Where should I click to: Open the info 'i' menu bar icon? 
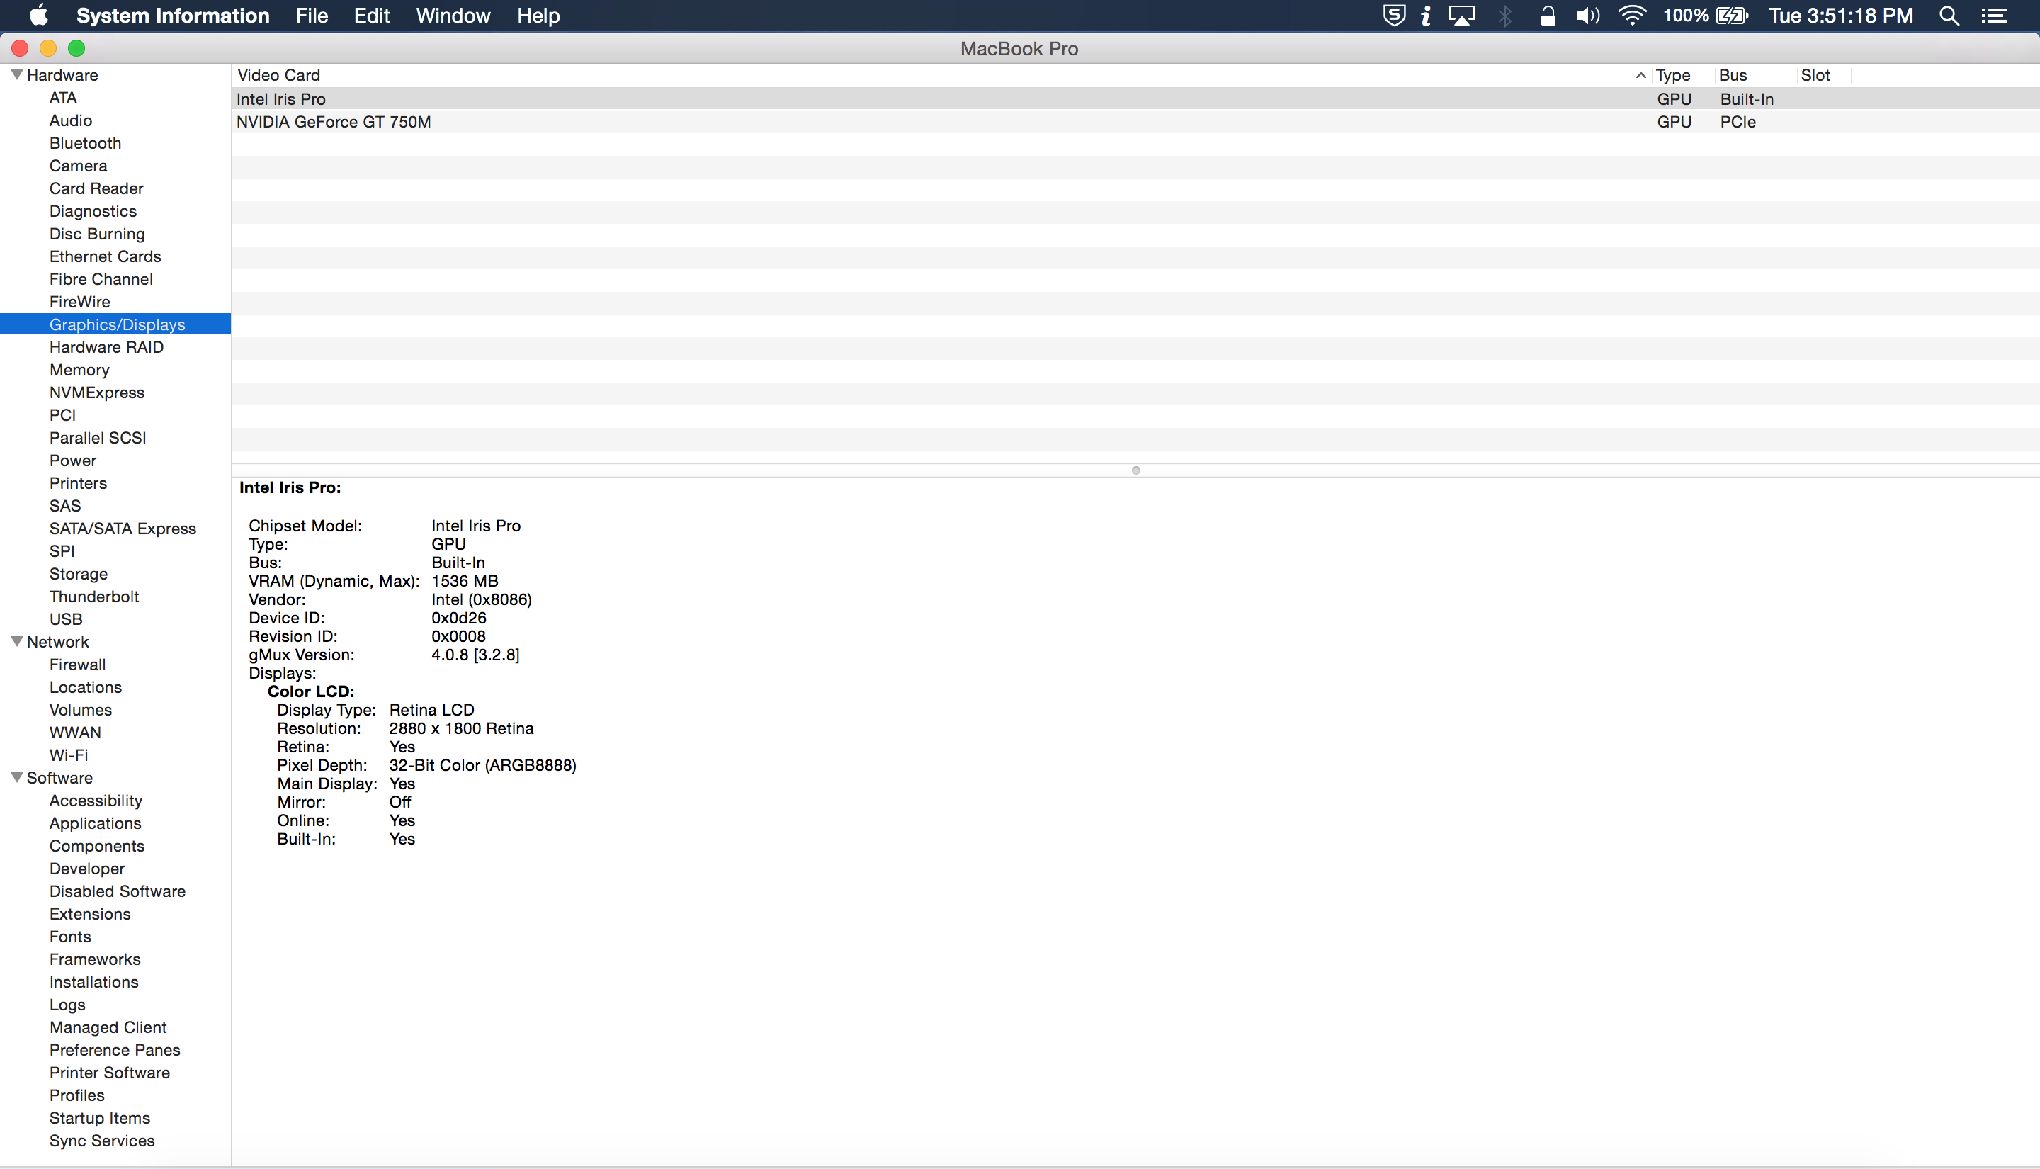click(1426, 16)
